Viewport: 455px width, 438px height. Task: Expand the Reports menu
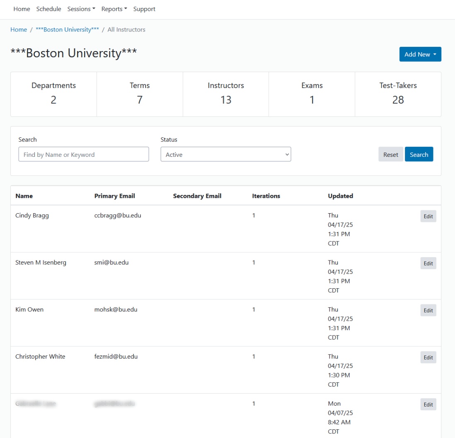point(114,9)
